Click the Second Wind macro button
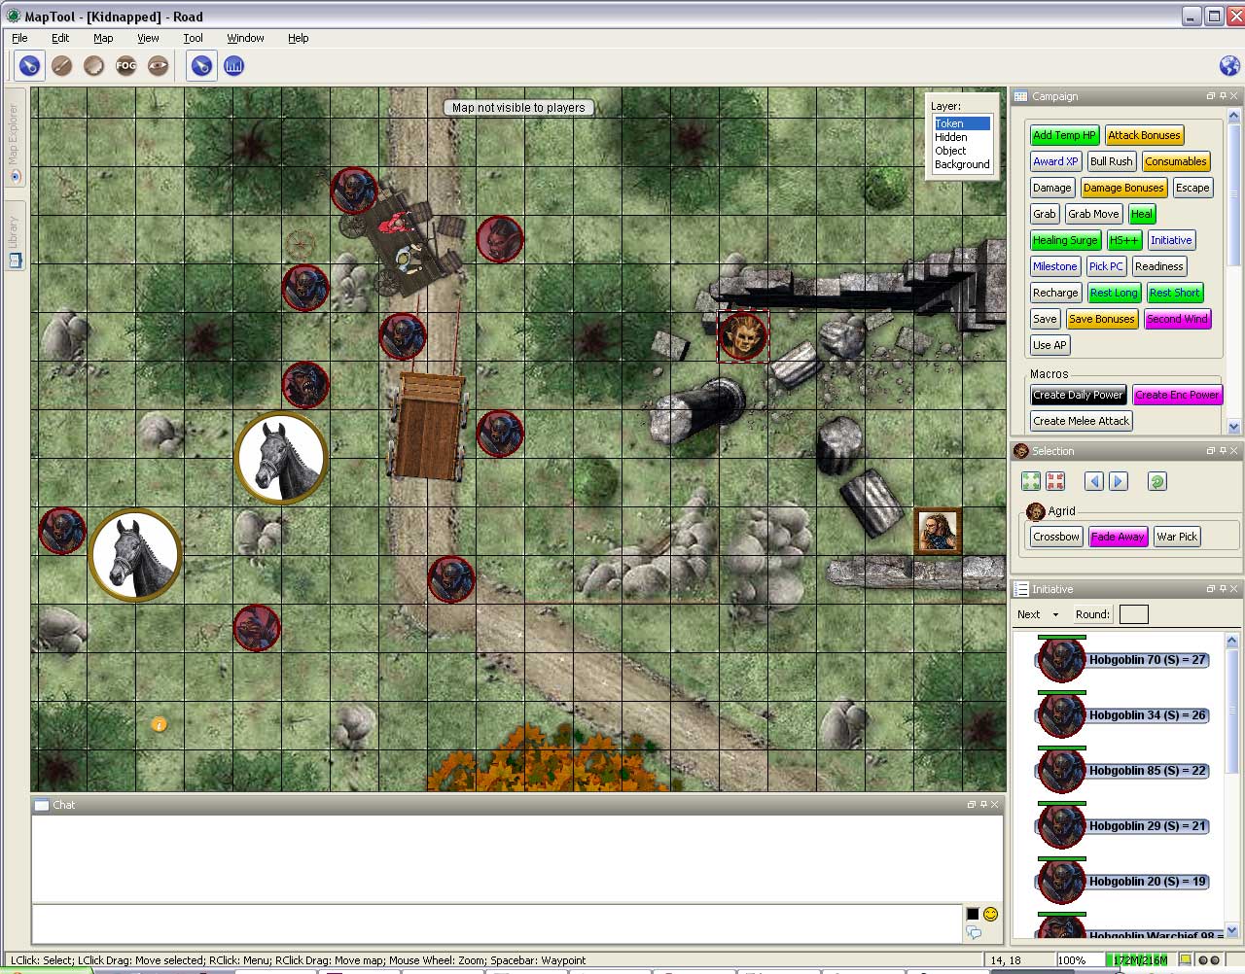 pos(1177,319)
